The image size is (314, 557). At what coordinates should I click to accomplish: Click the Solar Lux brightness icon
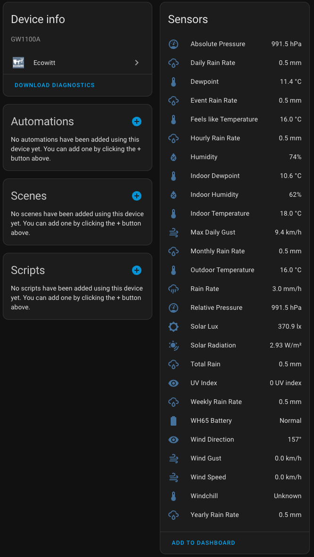[174, 326]
